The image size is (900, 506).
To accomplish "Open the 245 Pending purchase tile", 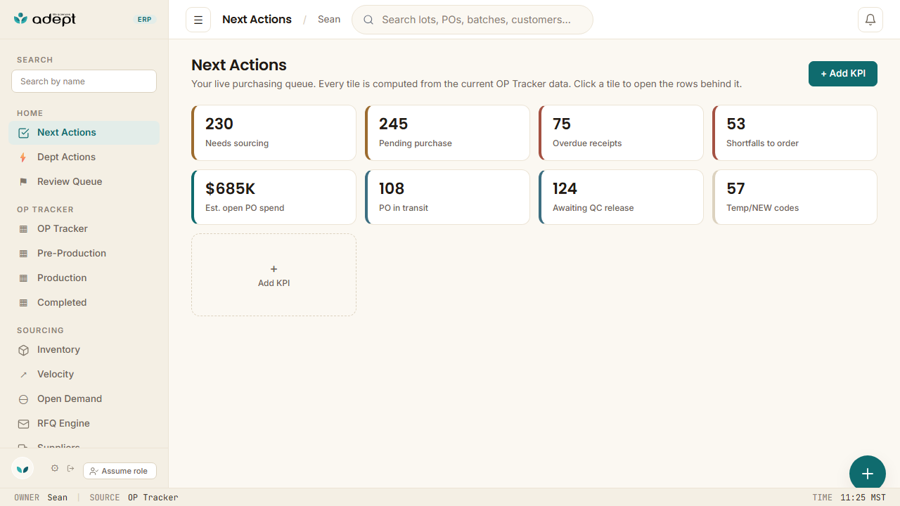I will coord(447,133).
